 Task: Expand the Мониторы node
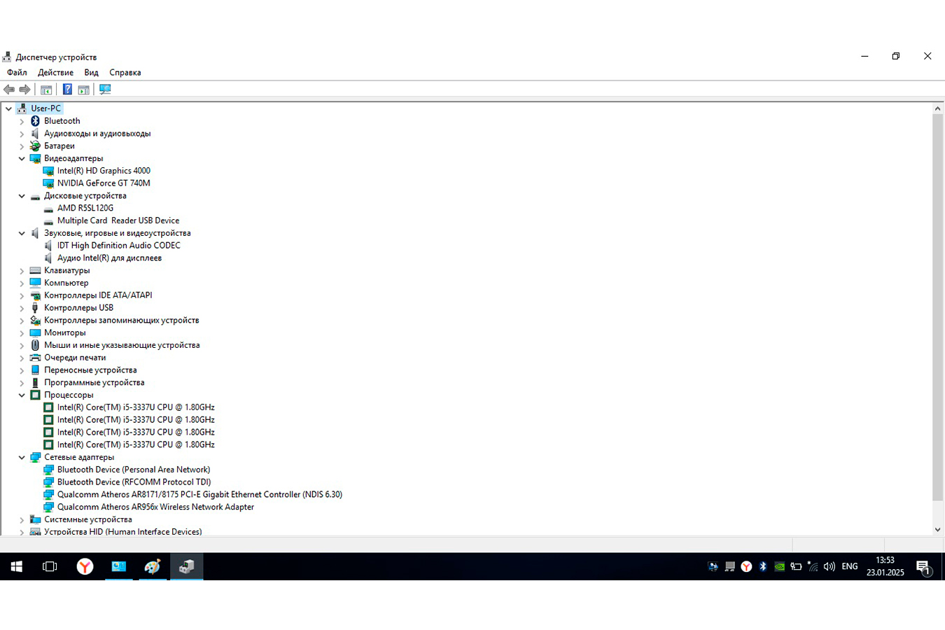point(22,333)
